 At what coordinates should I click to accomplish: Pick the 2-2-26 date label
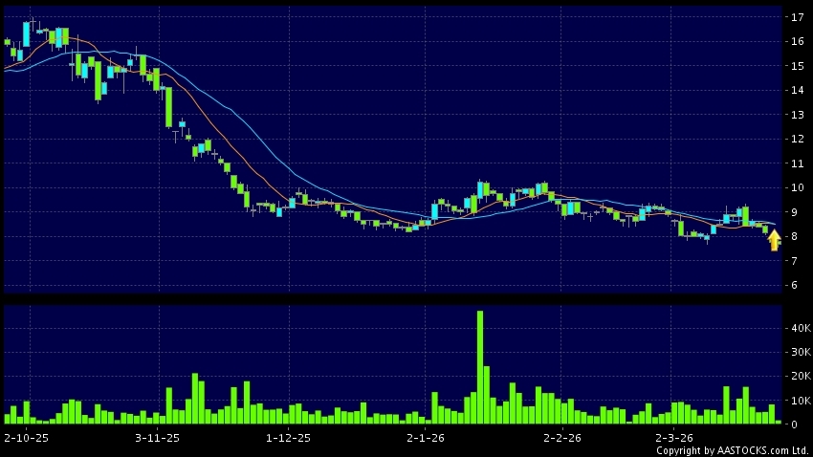coord(562,438)
